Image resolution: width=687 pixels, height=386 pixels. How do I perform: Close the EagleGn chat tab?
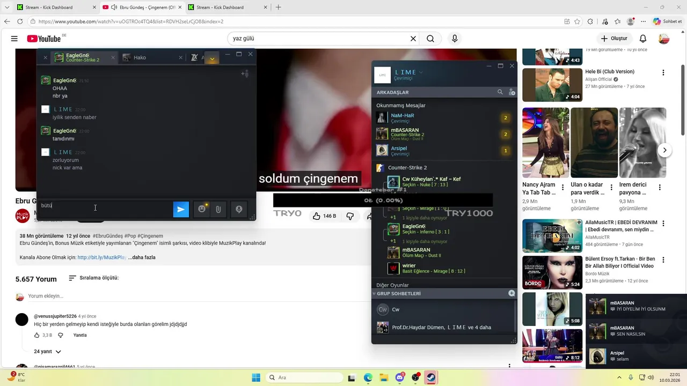coord(113,57)
